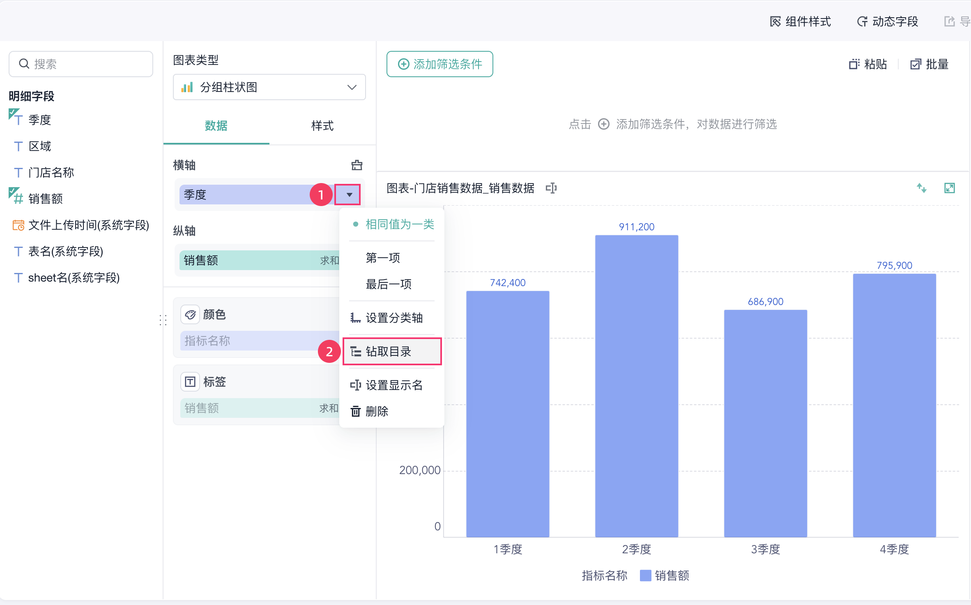The width and height of the screenshot is (971, 605).
Task: Switch to the 数据 tab
Action: [216, 126]
